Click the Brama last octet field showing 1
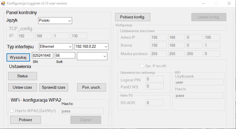The width and height of the screenshot is (236, 129). point(212,45)
